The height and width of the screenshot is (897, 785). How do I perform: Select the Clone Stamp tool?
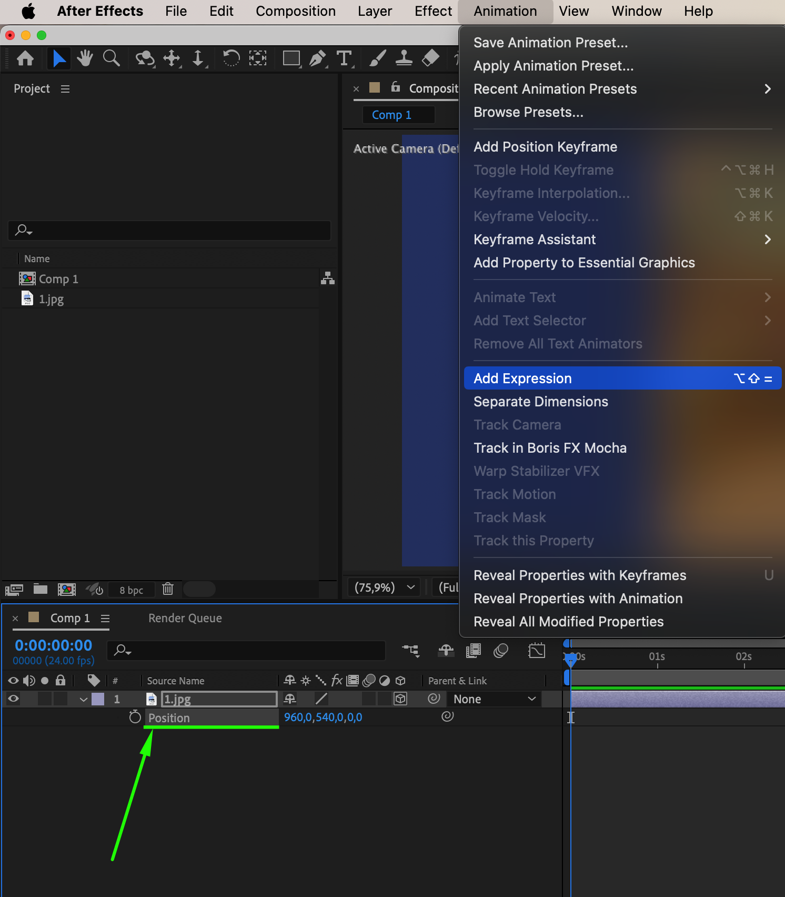pos(404,58)
